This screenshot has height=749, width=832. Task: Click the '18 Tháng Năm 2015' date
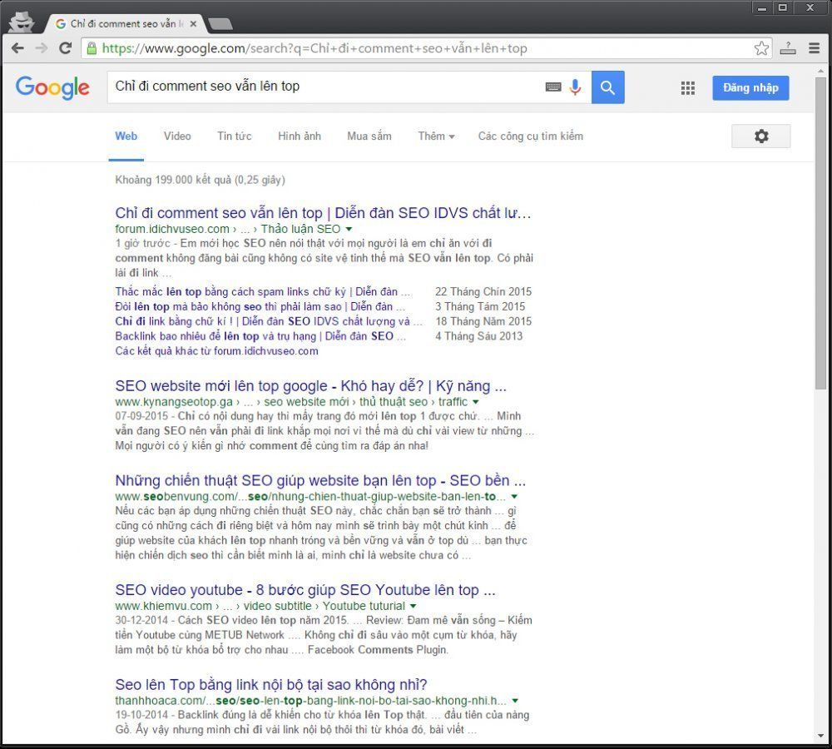pyautogui.click(x=483, y=321)
